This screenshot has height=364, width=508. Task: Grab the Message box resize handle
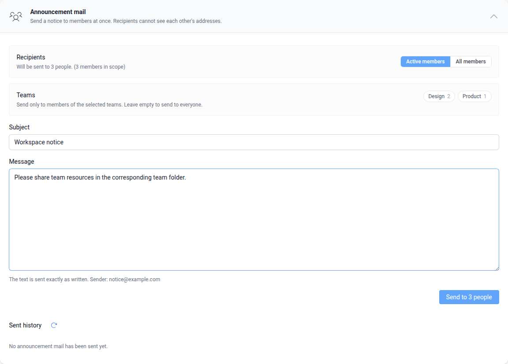pos(497,268)
